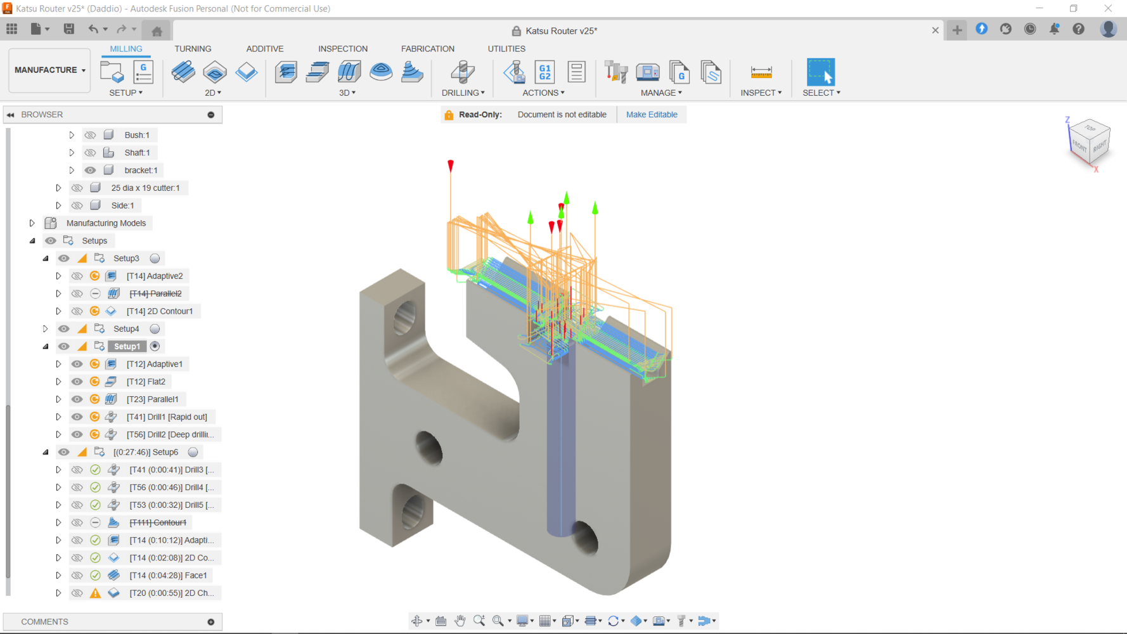Click the Home tab icon
1127x634 pixels.
[x=157, y=30]
